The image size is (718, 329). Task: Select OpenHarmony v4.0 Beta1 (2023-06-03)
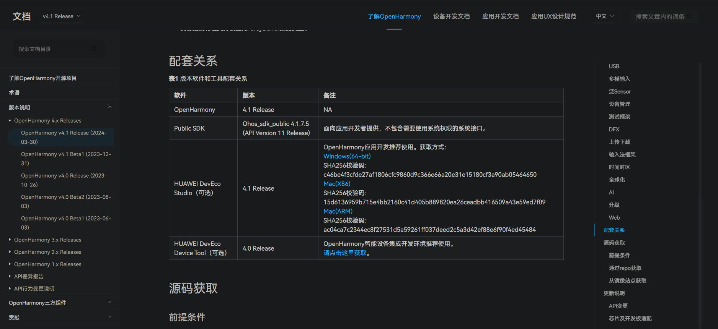(x=66, y=223)
